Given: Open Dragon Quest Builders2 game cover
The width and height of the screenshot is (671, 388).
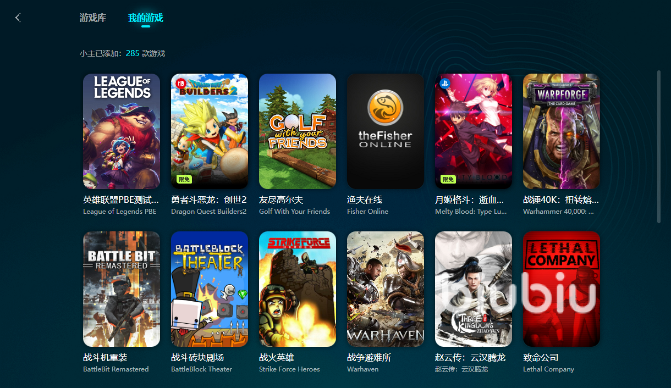Looking at the screenshot, I should (210, 131).
